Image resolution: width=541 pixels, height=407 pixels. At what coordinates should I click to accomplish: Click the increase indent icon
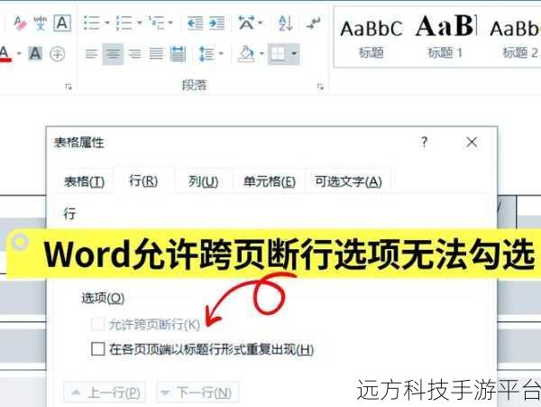(x=216, y=23)
